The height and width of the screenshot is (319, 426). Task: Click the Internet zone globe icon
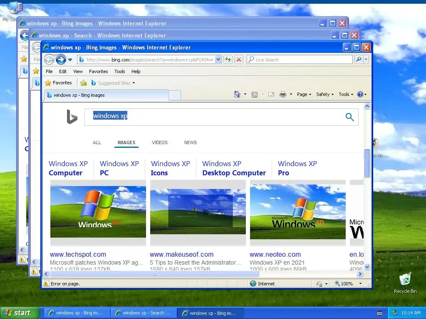pyautogui.click(x=253, y=283)
